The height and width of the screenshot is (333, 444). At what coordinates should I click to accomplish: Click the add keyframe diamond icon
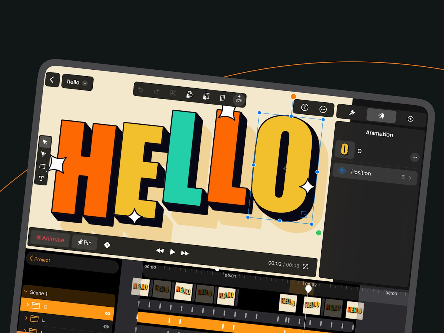107,245
